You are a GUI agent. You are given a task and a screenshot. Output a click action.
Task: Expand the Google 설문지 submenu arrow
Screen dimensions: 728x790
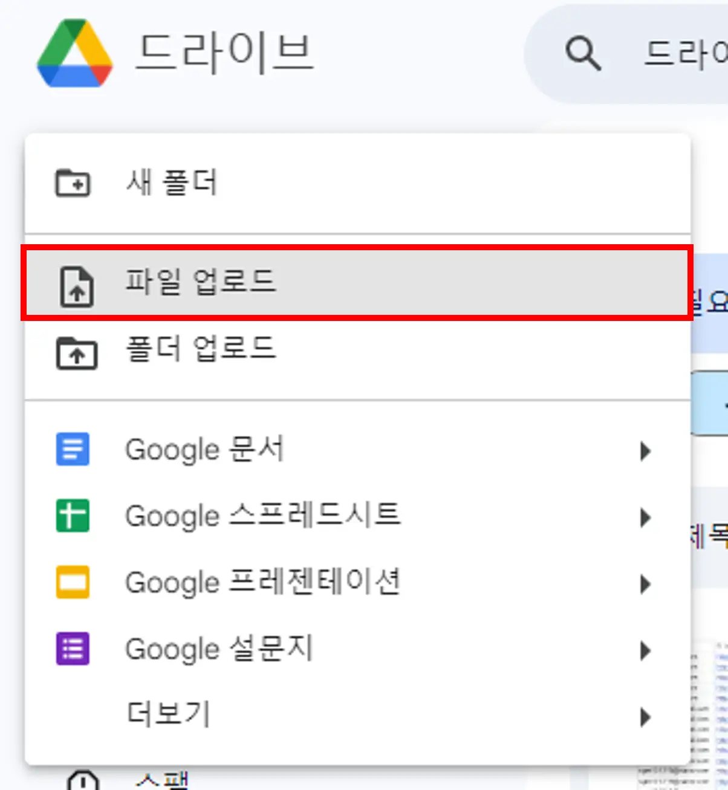click(645, 650)
